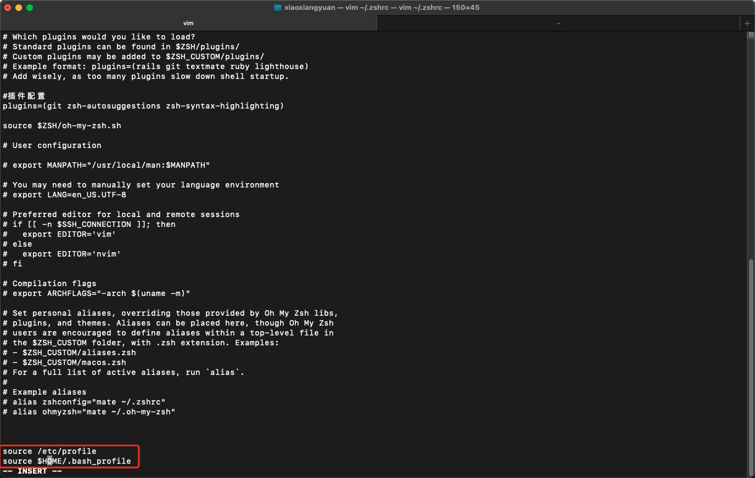Place cursor on 'source $HOME/.bash_profile' line
The height and width of the screenshot is (478, 755).
67,461
